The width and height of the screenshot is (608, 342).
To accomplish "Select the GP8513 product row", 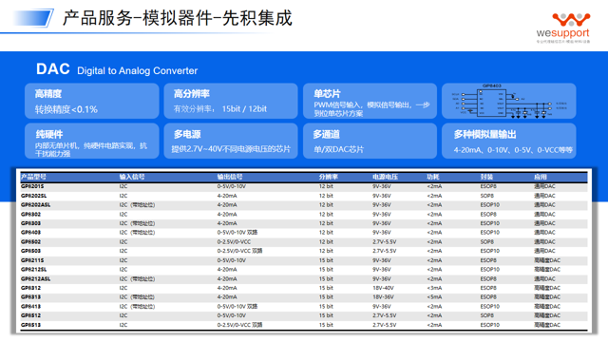I will click(x=304, y=325).
